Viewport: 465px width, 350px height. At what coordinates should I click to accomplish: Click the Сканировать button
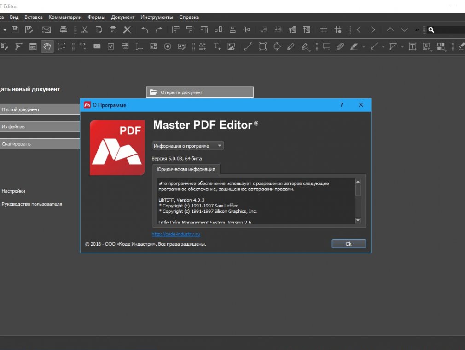click(x=40, y=144)
